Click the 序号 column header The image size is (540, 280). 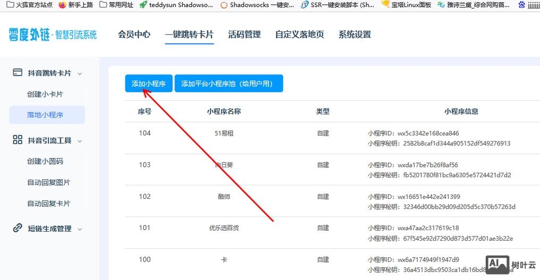145,111
